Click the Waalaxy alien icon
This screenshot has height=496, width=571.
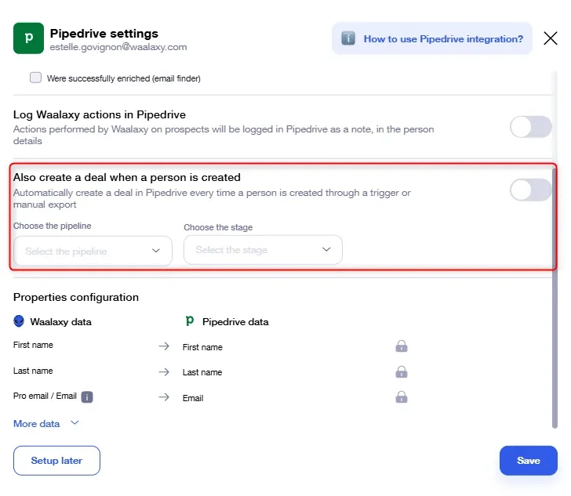pos(19,321)
